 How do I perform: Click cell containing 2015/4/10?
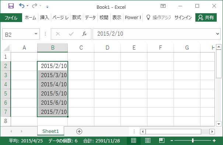[x=53, y=84]
